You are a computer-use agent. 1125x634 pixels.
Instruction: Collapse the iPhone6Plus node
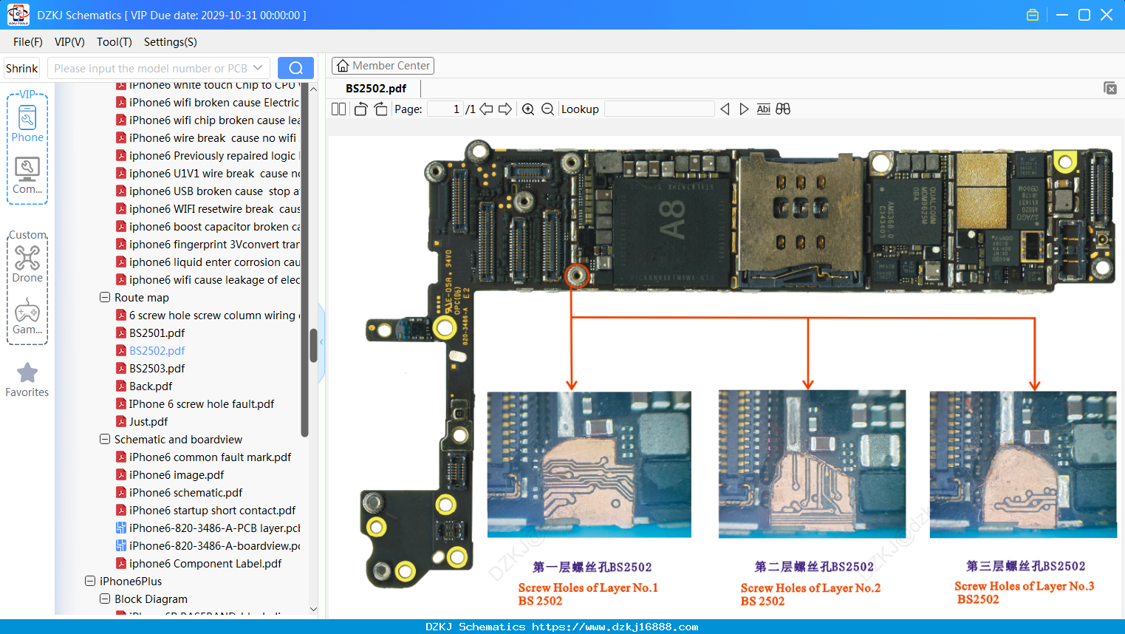coord(90,581)
